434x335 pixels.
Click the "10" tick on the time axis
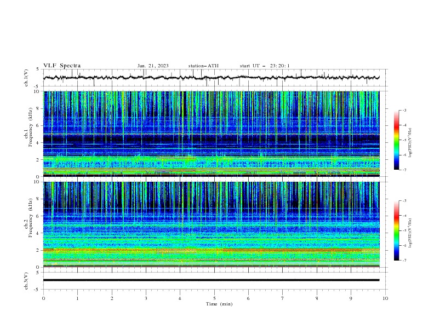385,298
